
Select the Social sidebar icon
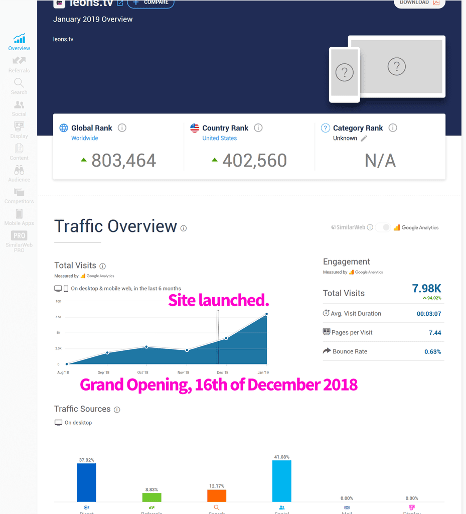[x=19, y=108]
